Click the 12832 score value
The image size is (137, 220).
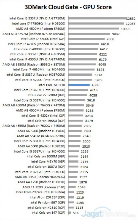131,19
